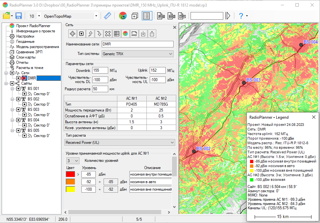Collapse the Сети tree node
Screen dimensions: 320x223
click(x=6, y=73)
